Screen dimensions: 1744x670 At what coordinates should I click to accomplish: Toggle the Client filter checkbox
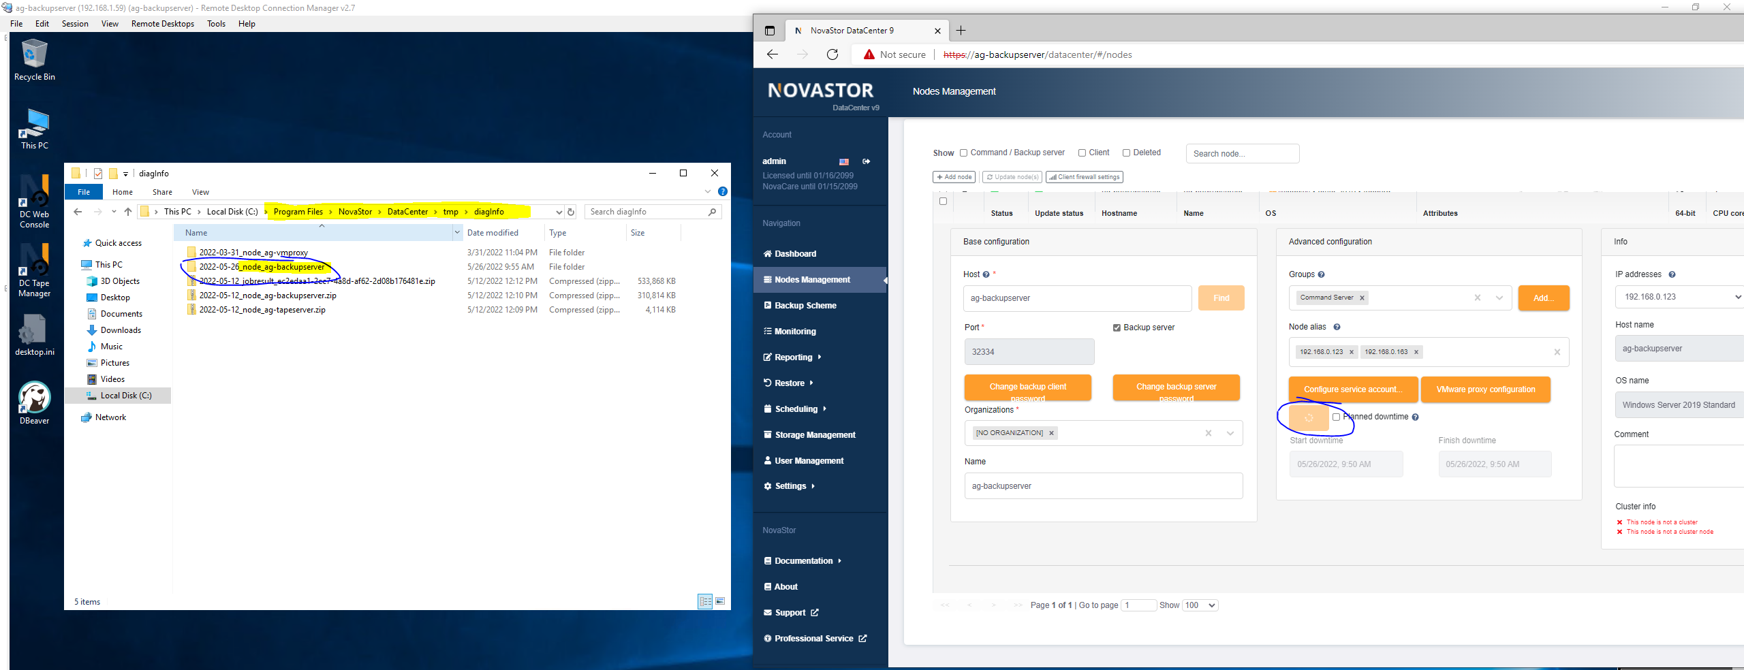1082,153
